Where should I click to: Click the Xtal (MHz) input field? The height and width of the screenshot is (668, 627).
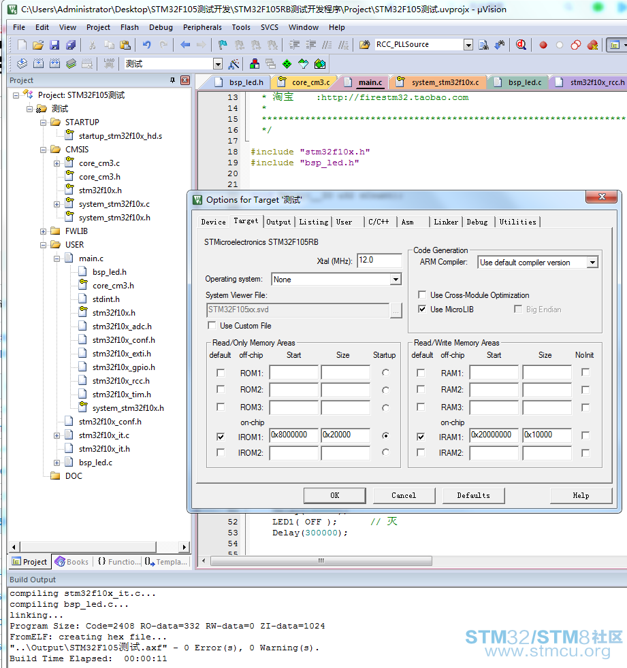pos(379,261)
